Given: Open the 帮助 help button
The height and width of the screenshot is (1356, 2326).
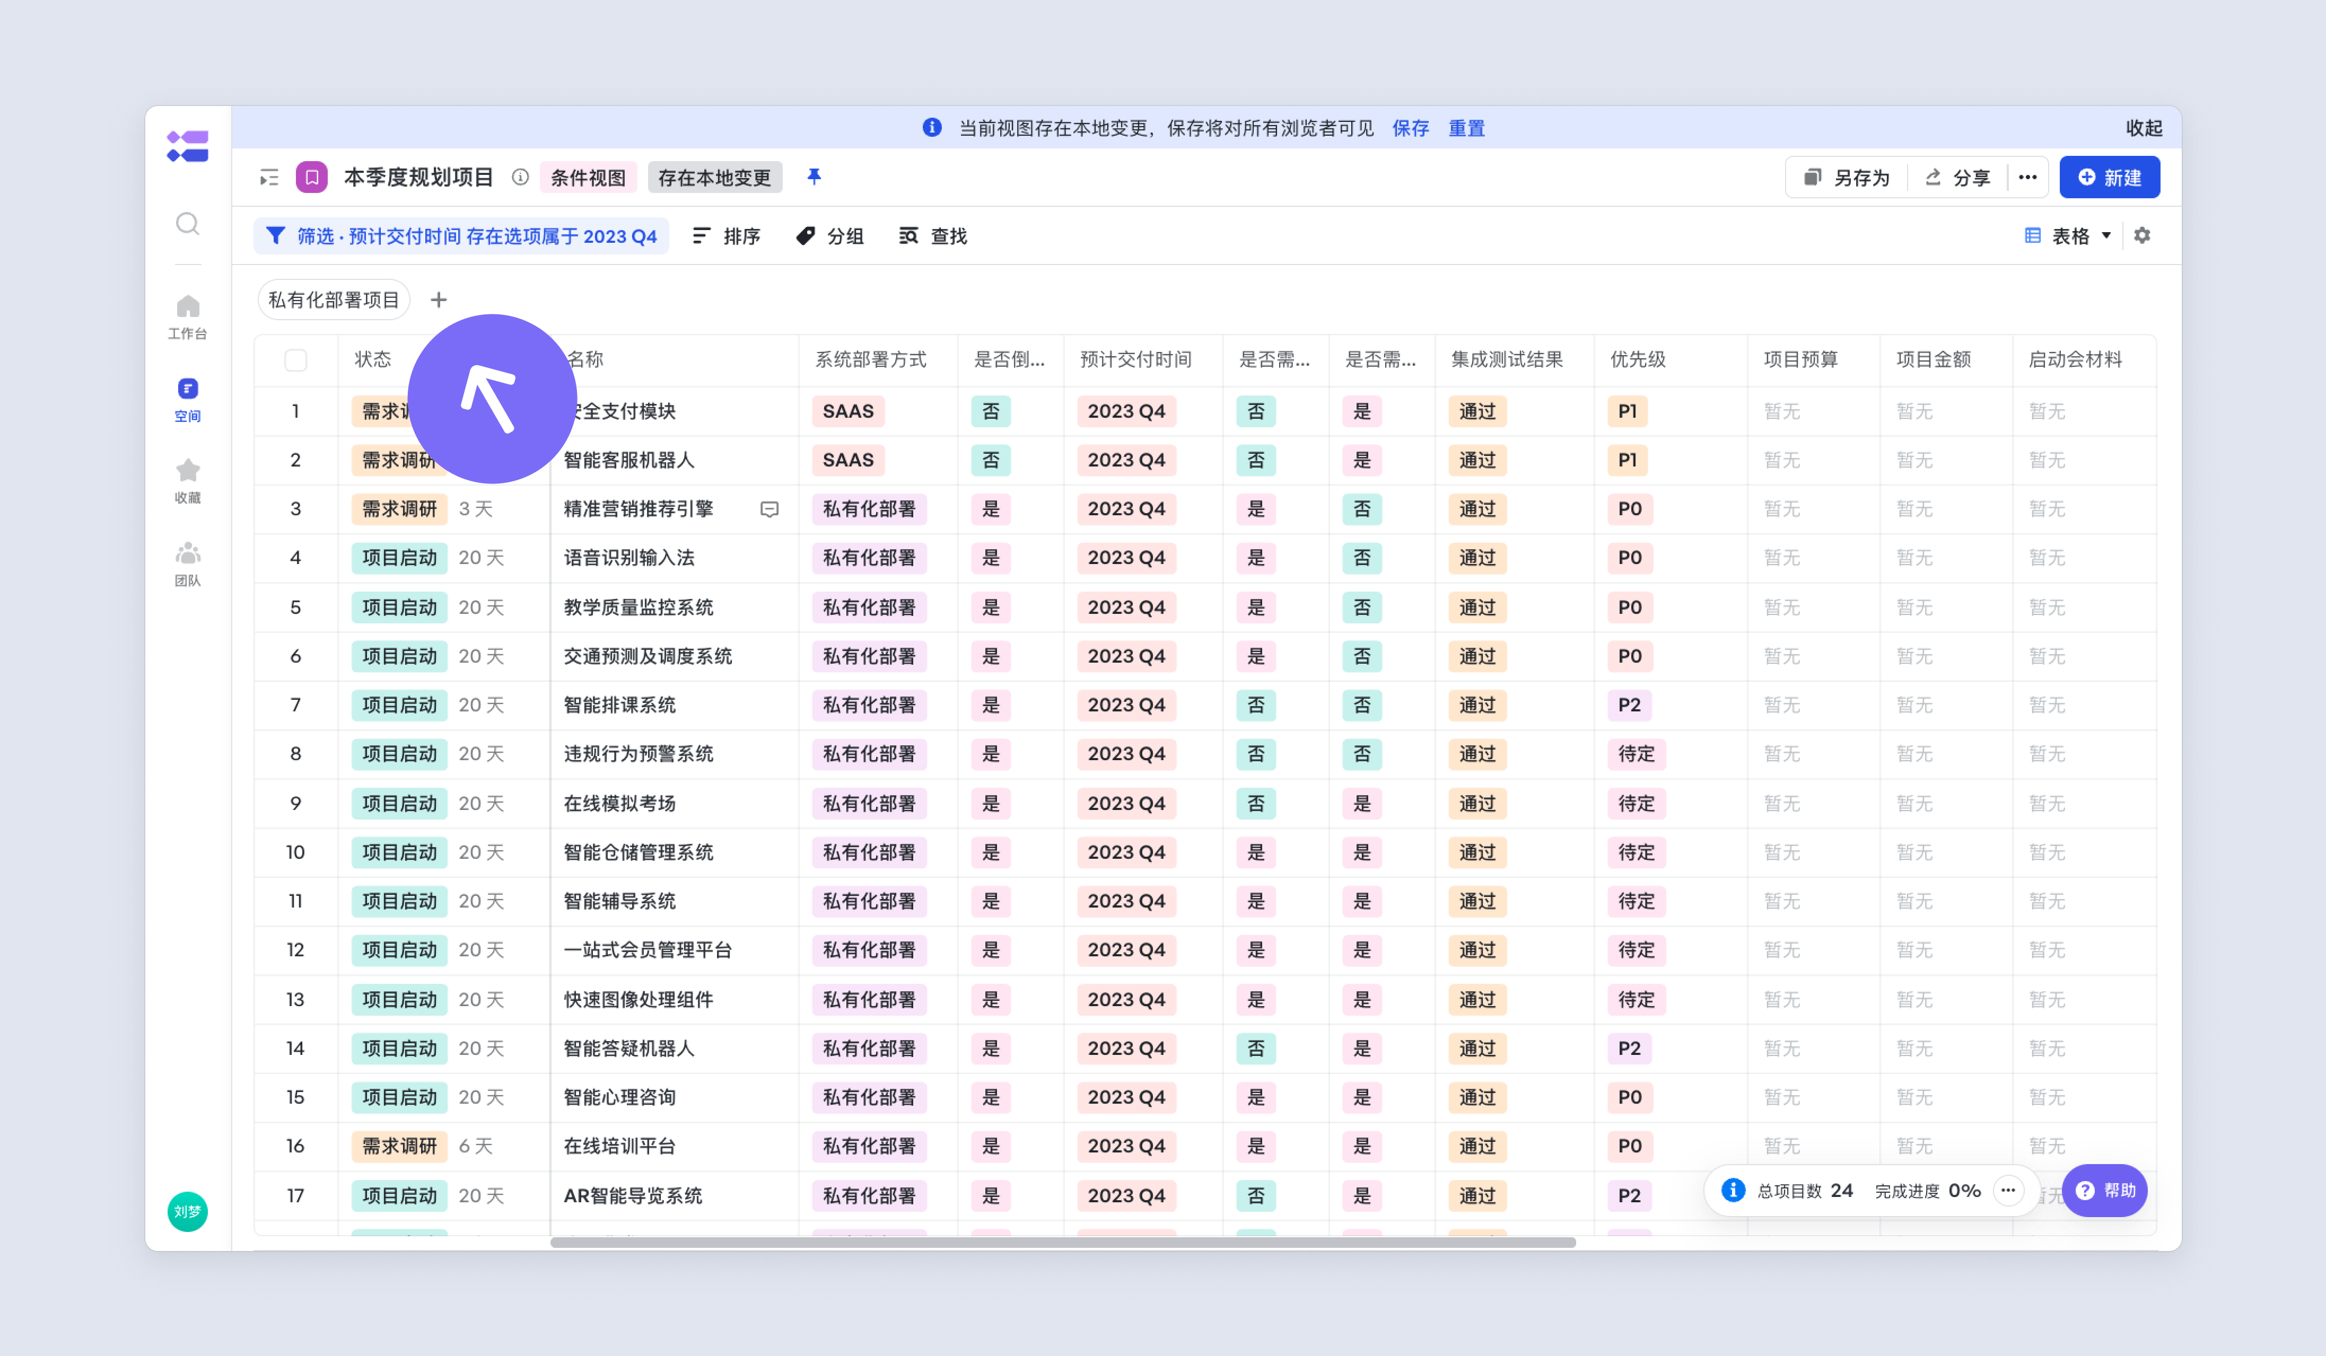Looking at the screenshot, I should tap(2104, 1190).
